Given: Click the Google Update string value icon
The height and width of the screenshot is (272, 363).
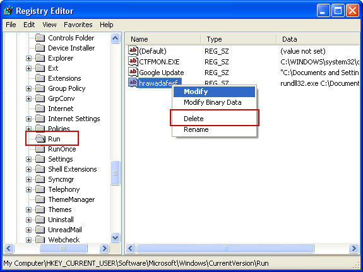Looking at the screenshot, I should (x=133, y=72).
